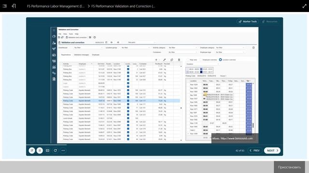Click the darkest legend color swatch

coord(201,72)
